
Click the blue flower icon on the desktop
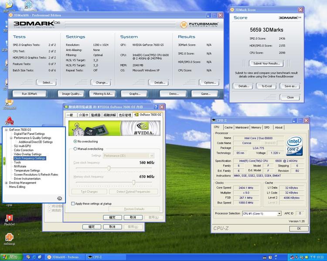[x=28, y=5]
